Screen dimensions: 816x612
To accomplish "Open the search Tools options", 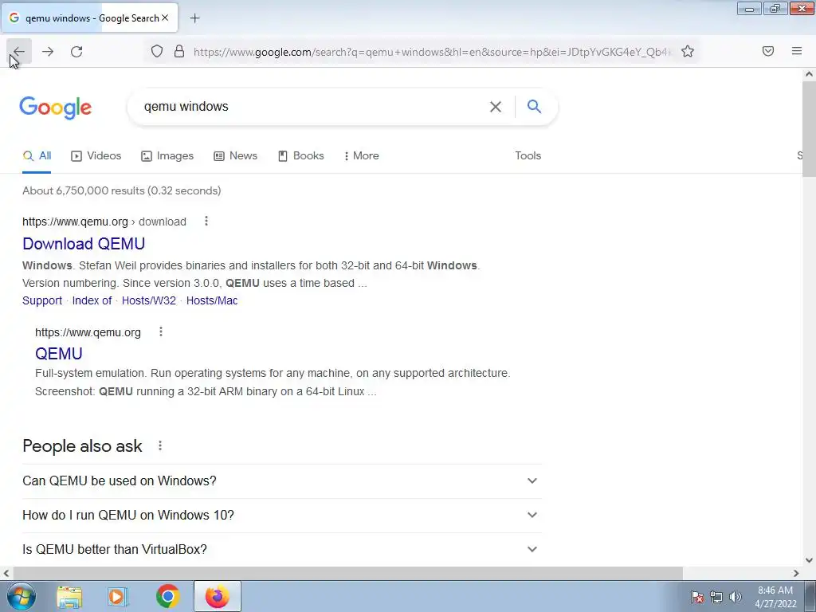I will (528, 155).
